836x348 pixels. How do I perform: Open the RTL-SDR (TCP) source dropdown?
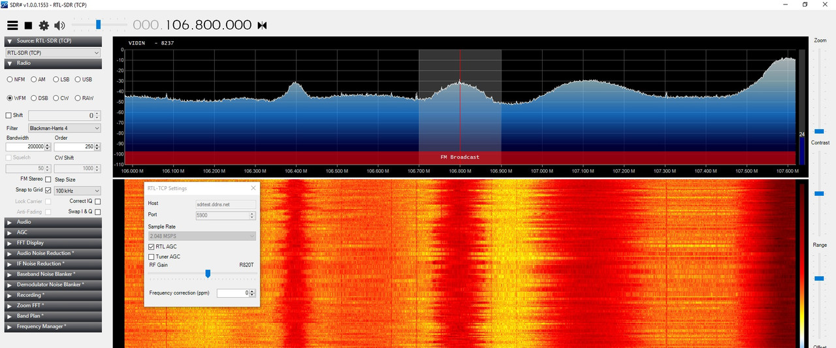(53, 52)
